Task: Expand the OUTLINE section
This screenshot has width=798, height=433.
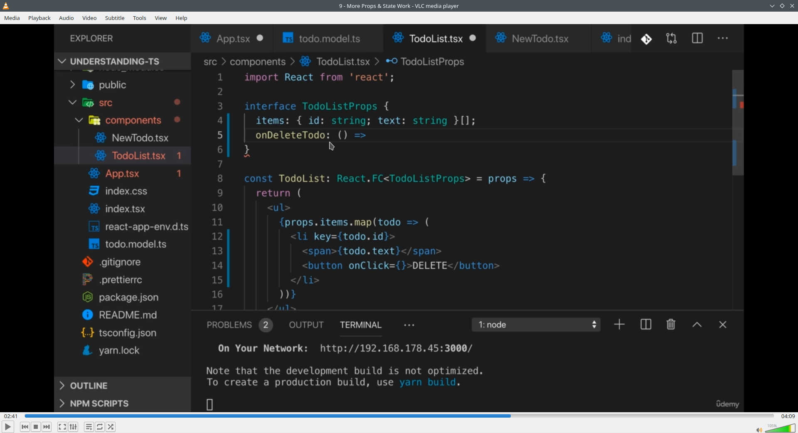Action: point(123,386)
